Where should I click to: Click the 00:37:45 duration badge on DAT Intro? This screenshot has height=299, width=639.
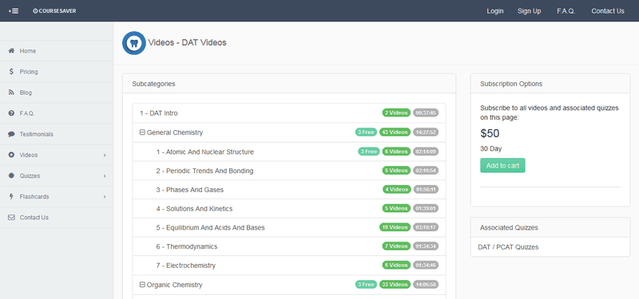coord(426,112)
